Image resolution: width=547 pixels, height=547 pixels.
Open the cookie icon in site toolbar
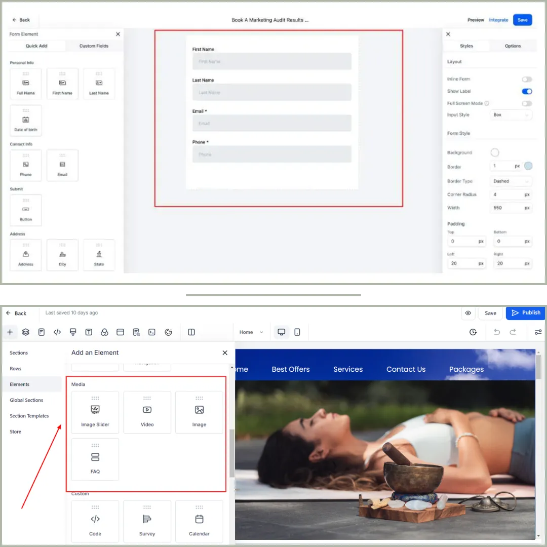[x=169, y=332]
